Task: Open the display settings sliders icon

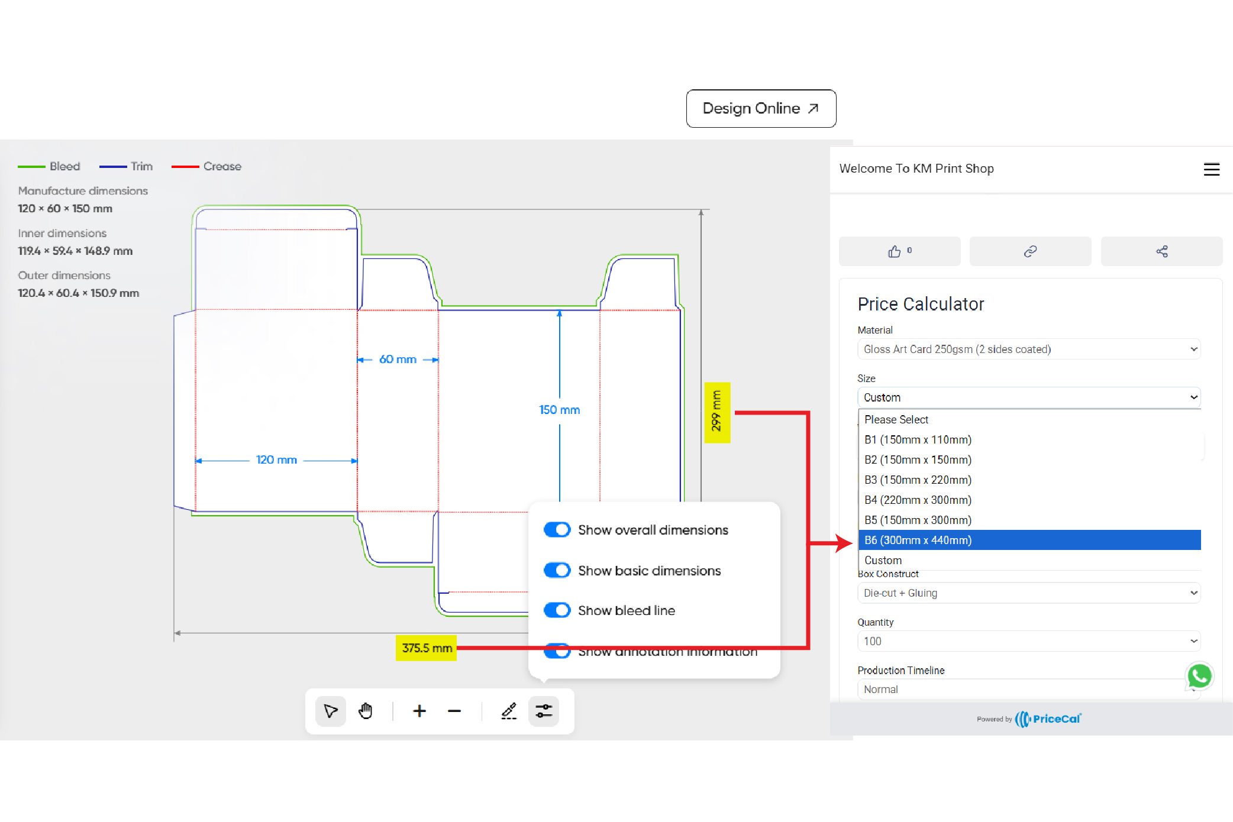Action: (543, 711)
